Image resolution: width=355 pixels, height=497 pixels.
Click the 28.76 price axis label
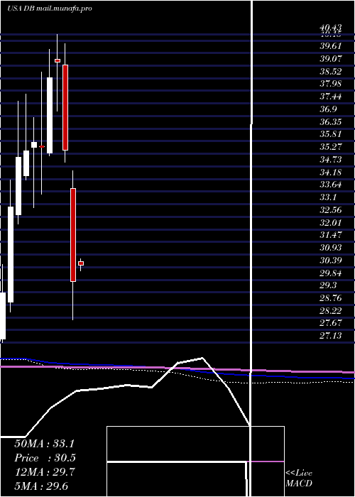(331, 298)
